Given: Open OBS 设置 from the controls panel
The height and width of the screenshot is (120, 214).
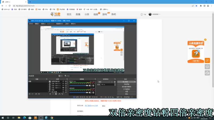Looking at the screenshot, I should click(x=127, y=91).
